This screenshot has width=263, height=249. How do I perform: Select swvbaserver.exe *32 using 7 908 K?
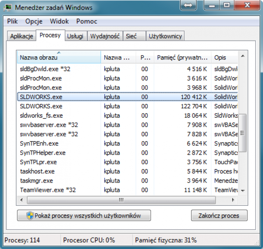pyautogui.click(x=127, y=125)
